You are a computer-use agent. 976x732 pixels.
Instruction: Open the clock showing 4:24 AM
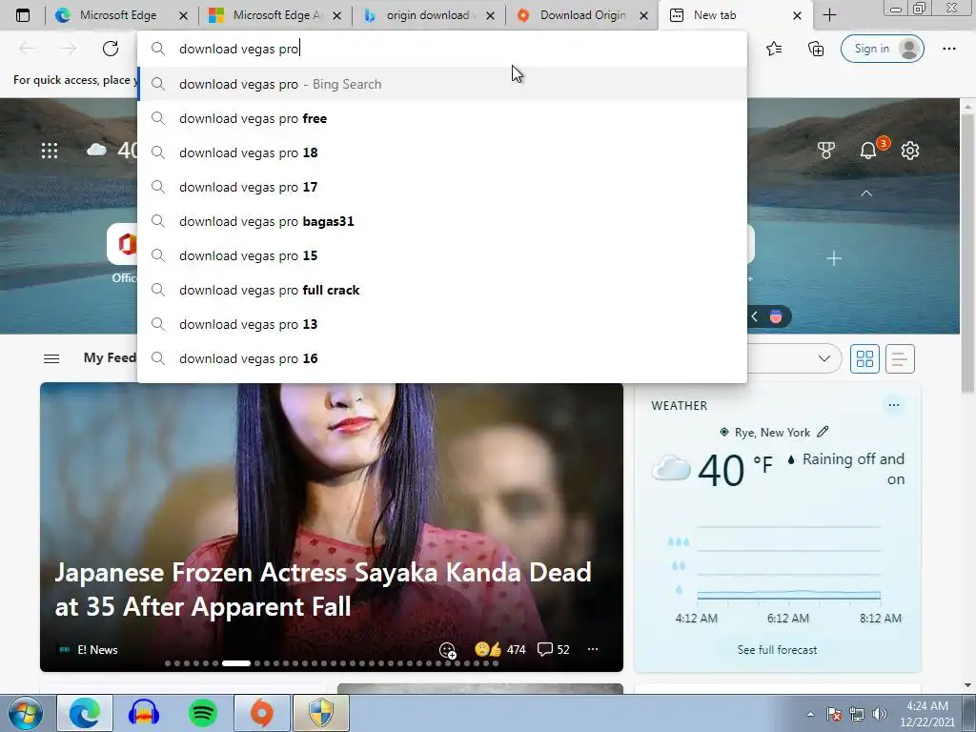[x=926, y=714]
